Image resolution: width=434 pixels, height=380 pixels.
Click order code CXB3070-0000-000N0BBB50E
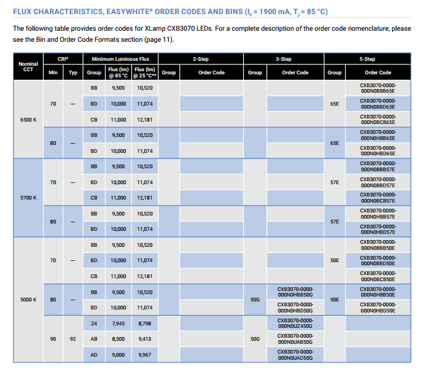(x=378, y=245)
